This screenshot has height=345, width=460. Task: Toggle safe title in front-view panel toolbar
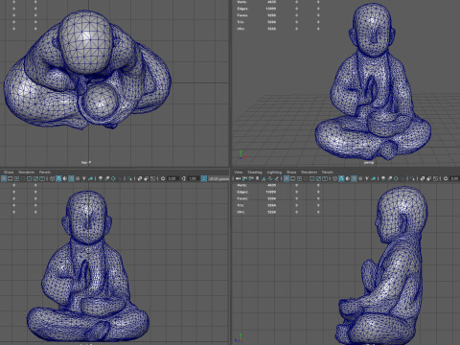(x=42, y=178)
